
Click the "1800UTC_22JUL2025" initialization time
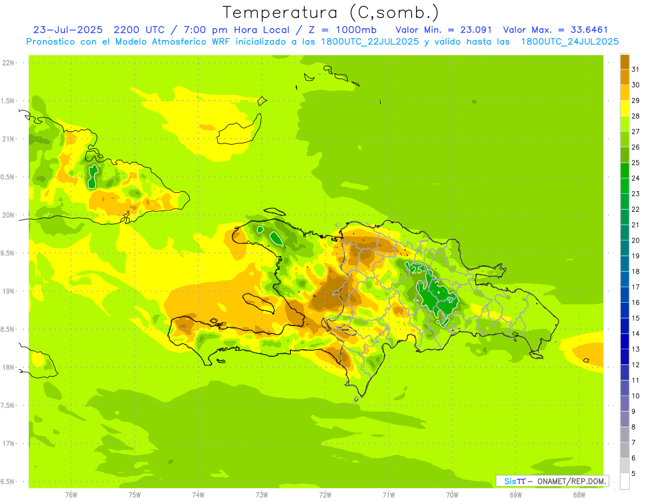(369, 42)
